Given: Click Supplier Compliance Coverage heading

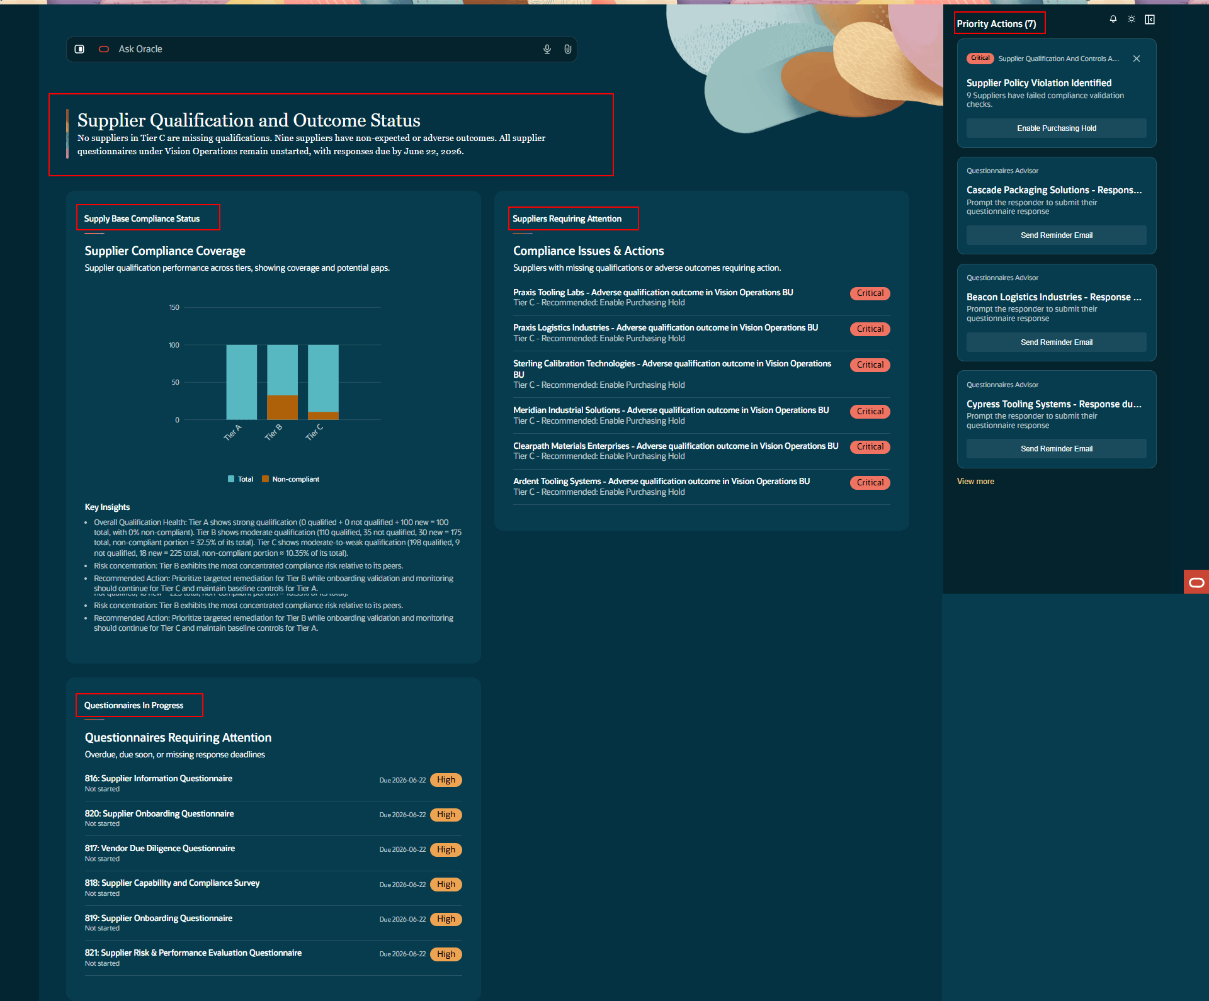Looking at the screenshot, I should (x=165, y=251).
